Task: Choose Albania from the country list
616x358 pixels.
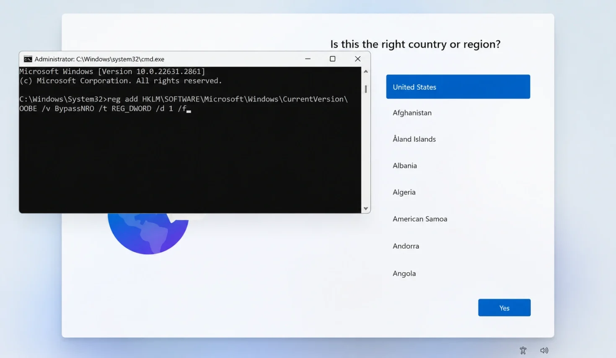Action: click(x=458, y=165)
